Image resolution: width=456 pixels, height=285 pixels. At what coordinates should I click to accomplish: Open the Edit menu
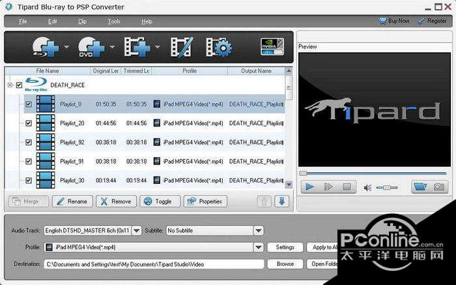tap(53, 22)
